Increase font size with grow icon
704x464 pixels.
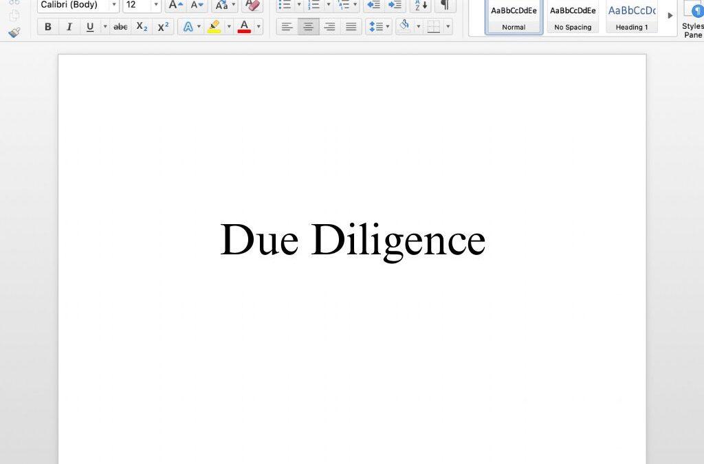click(x=175, y=5)
